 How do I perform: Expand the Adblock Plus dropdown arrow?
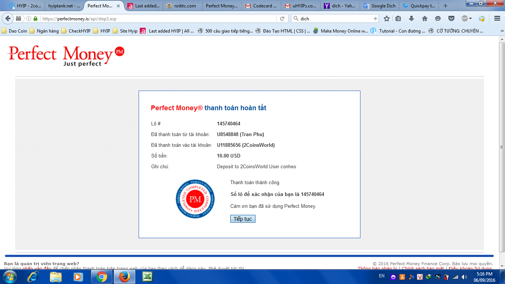471,18
